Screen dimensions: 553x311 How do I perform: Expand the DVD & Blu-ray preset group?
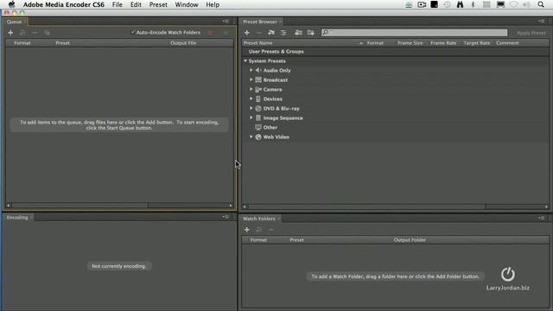tap(251, 108)
